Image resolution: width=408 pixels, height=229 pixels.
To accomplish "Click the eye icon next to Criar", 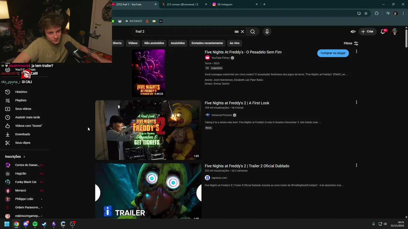I will pyautogui.click(x=353, y=31).
